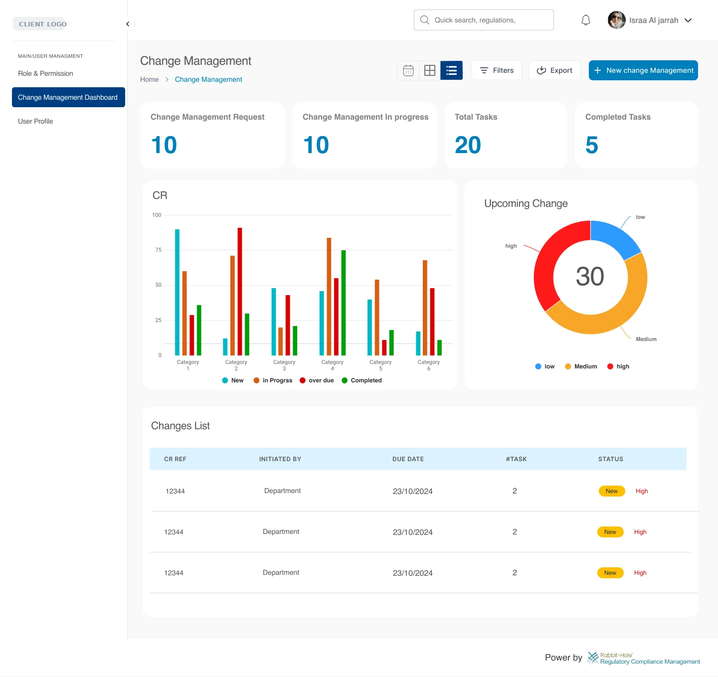
Task: Click Change Management breadcrumb link
Action: (x=208, y=79)
